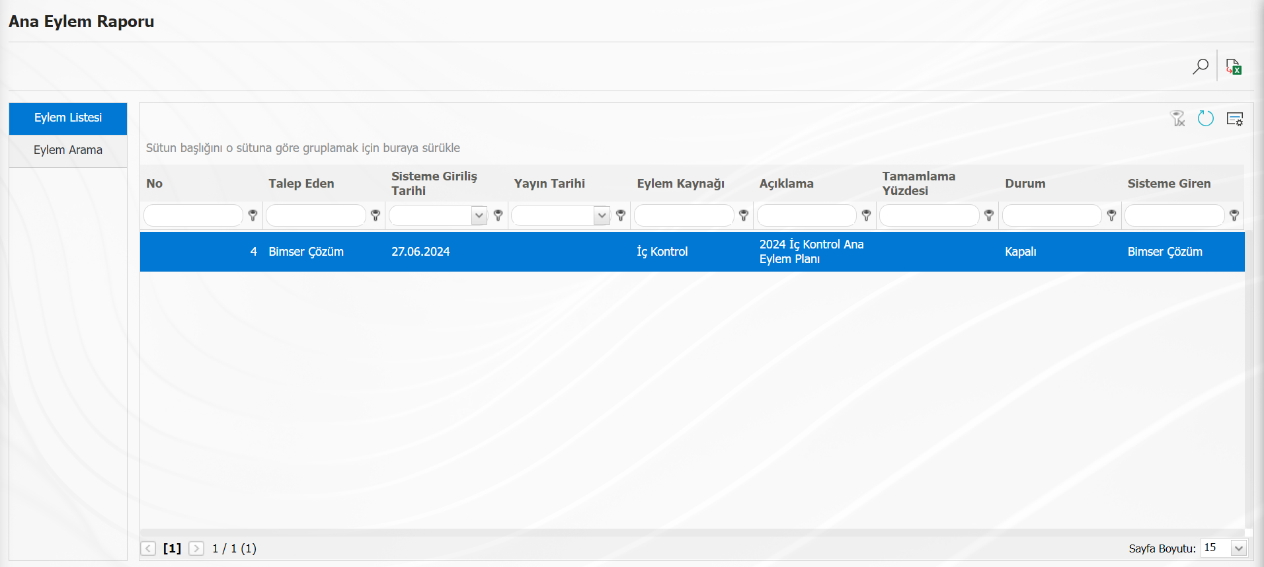Open filter menu for Durum column
Viewport: 1264px width, 567px height.
[x=1112, y=215]
